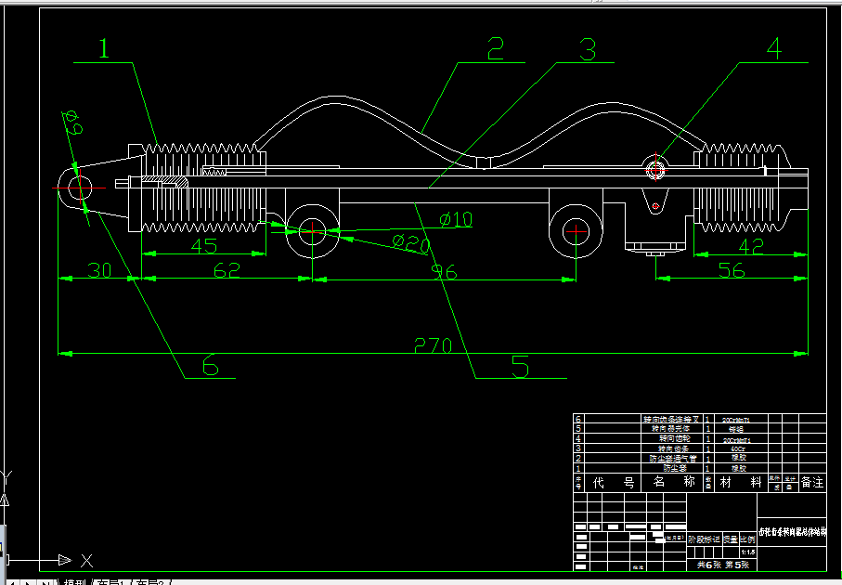Click the 42 dimension value
The image size is (842, 585).
tap(751, 247)
